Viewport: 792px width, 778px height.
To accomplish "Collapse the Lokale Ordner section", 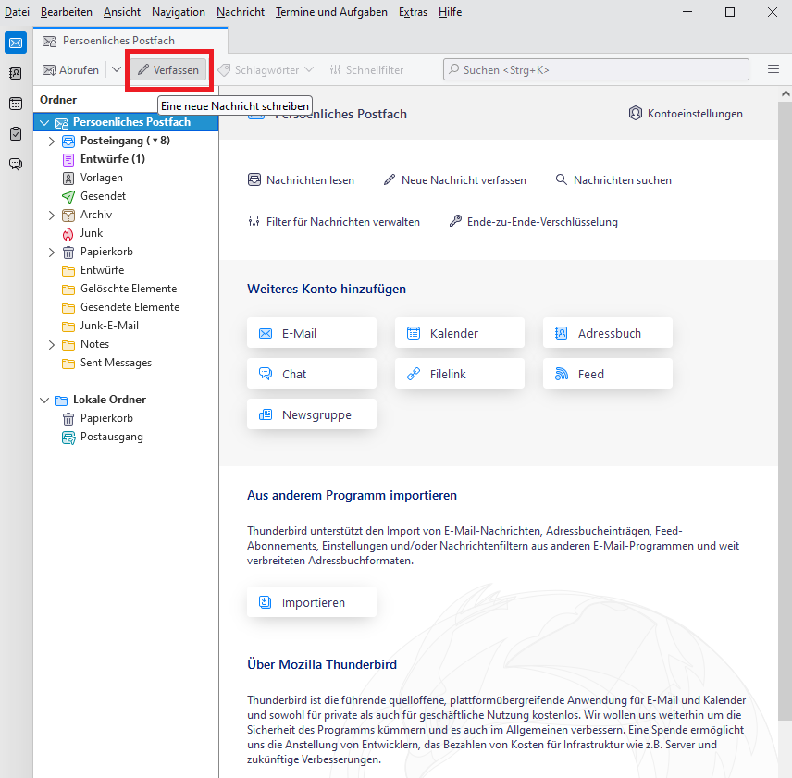I will pyautogui.click(x=44, y=401).
